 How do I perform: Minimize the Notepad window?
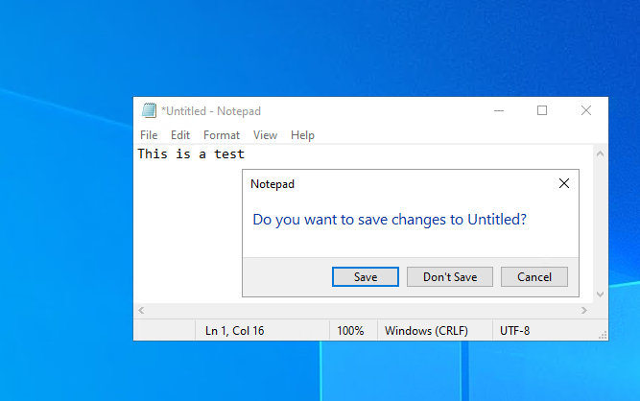coord(499,110)
